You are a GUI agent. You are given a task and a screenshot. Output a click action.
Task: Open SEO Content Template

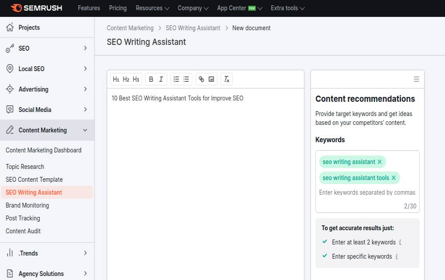(34, 180)
